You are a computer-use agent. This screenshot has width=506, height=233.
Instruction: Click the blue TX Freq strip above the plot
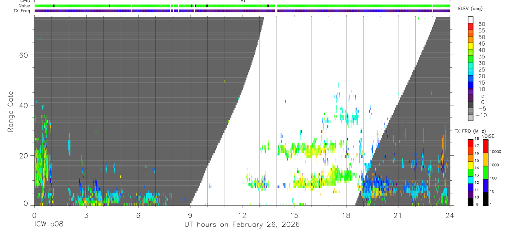[242, 11]
